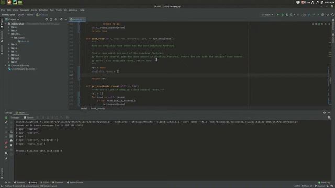Image resolution: width=335 pixels, height=188 pixels.
Task: Rerun debug session green icon
Action: pyautogui.click(x=6, y=118)
